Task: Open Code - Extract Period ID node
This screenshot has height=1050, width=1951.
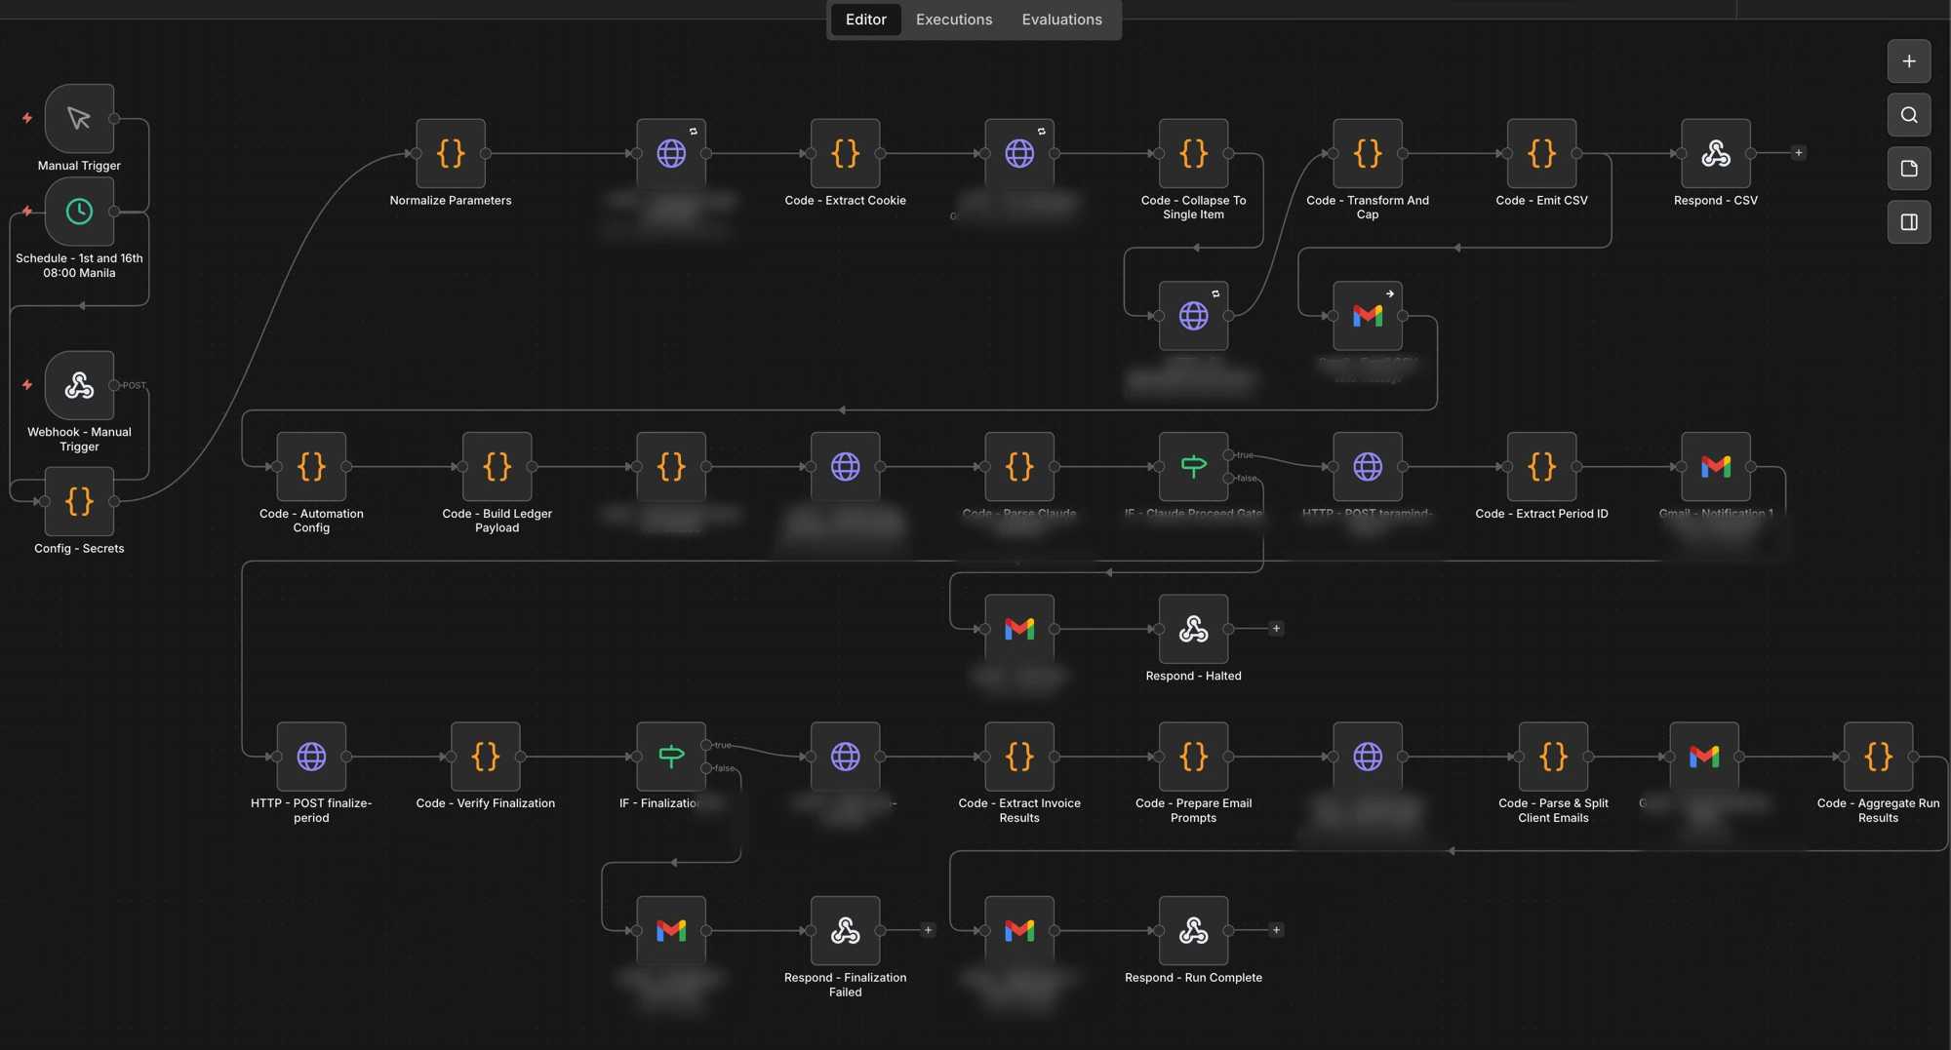Action: [x=1542, y=467]
